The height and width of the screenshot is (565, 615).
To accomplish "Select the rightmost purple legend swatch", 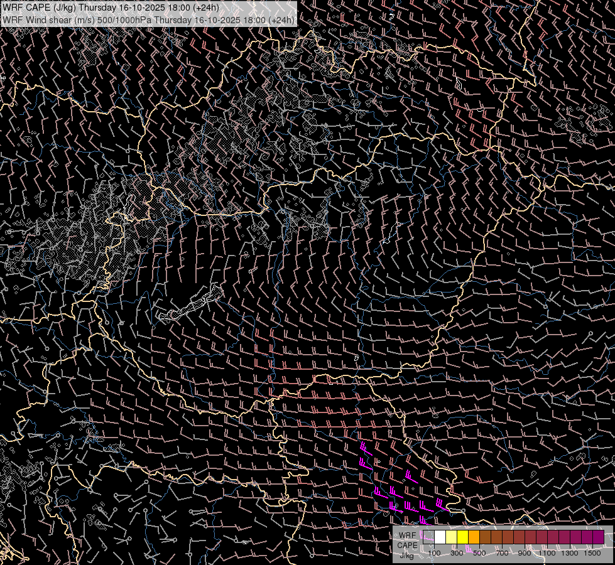I will (598, 537).
